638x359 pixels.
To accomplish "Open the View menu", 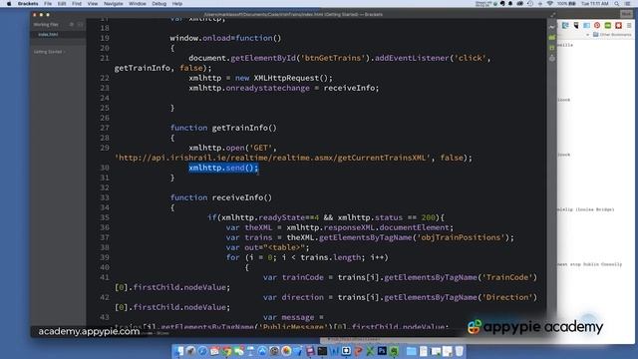I will tap(93, 4).
